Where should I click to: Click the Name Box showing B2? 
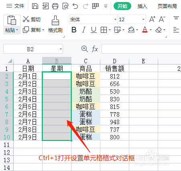(33, 49)
